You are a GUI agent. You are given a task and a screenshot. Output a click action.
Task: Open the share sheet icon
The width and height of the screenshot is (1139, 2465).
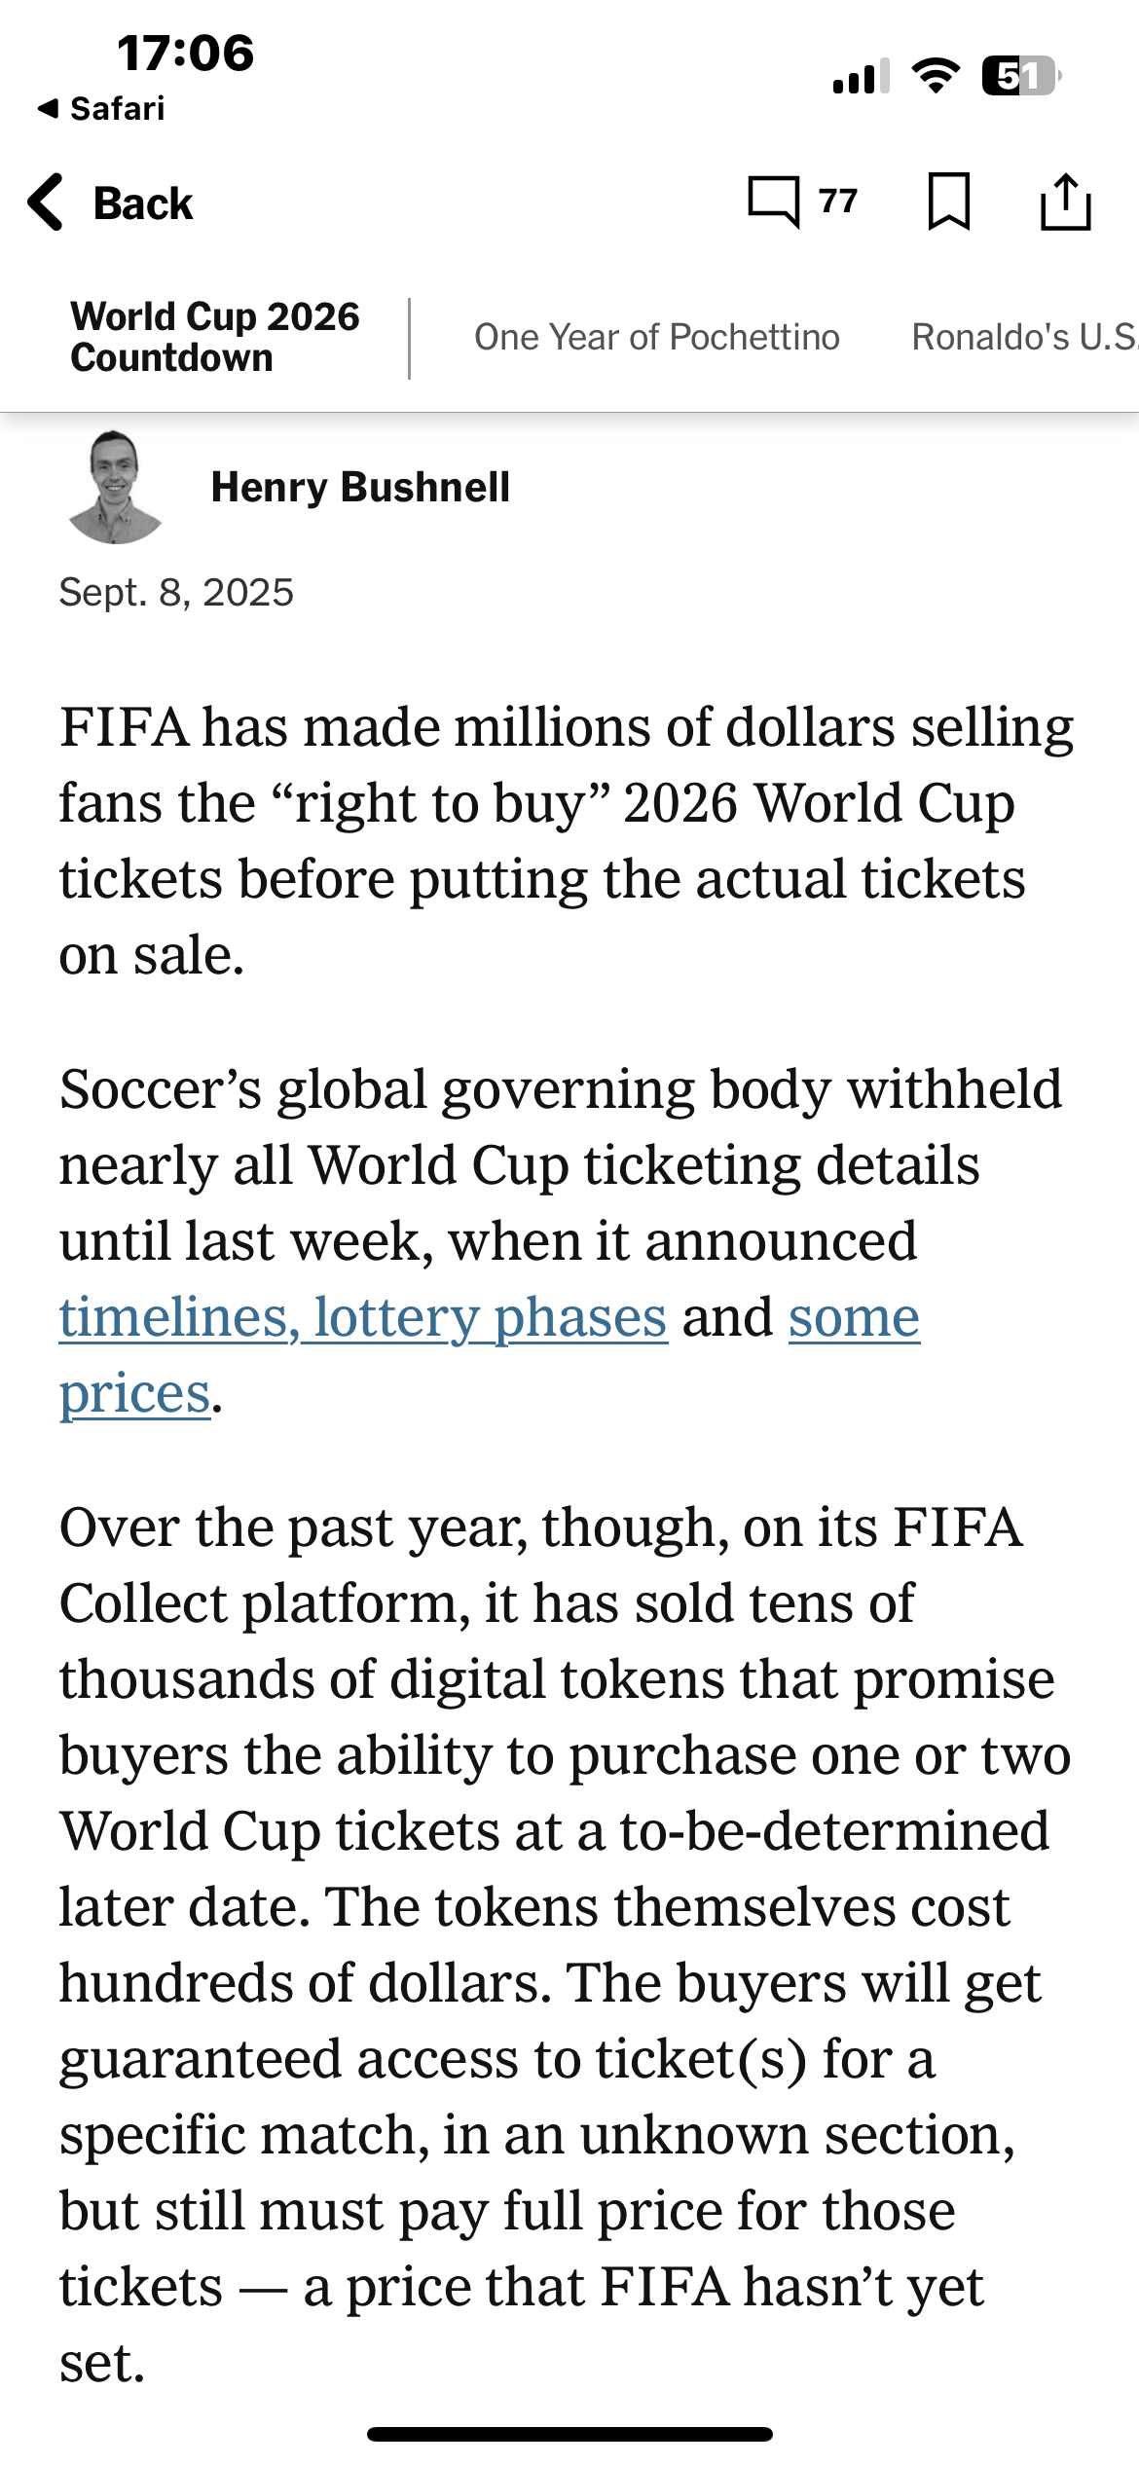(1065, 202)
